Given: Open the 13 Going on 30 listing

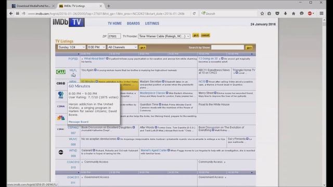Looking at the screenshot, I should tap(208, 59).
